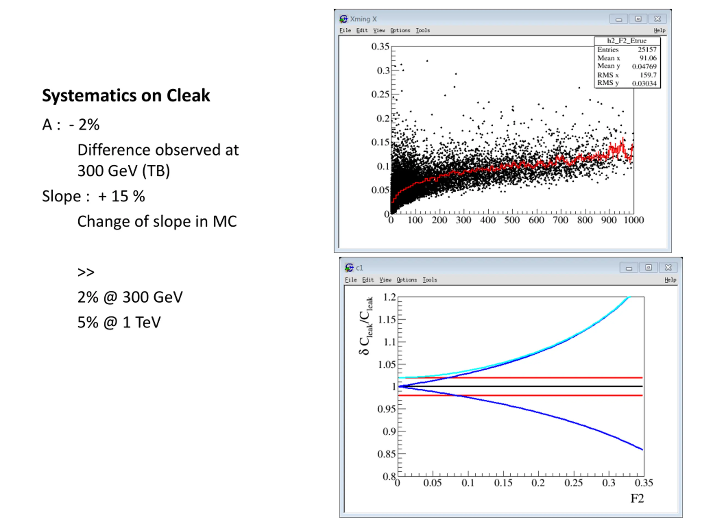Open Tools menu in Xming X window
Viewport: 702px width, 526px height.
click(x=423, y=30)
